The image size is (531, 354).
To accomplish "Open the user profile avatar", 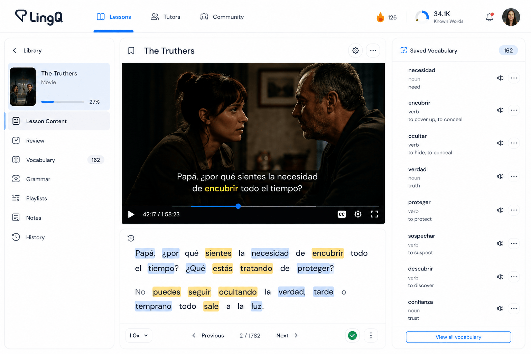I will pyautogui.click(x=511, y=17).
